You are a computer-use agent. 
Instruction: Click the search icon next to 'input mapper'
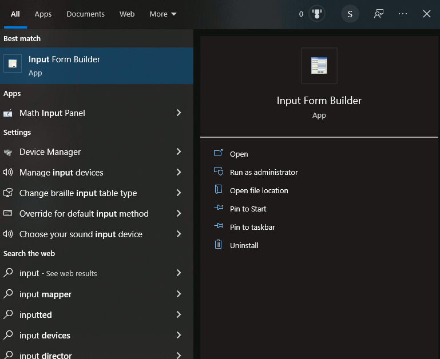[x=8, y=294]
